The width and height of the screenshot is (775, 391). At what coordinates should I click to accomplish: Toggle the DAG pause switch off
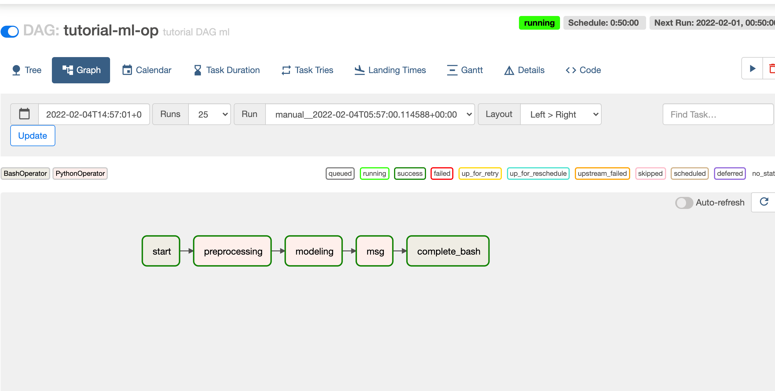10,31
